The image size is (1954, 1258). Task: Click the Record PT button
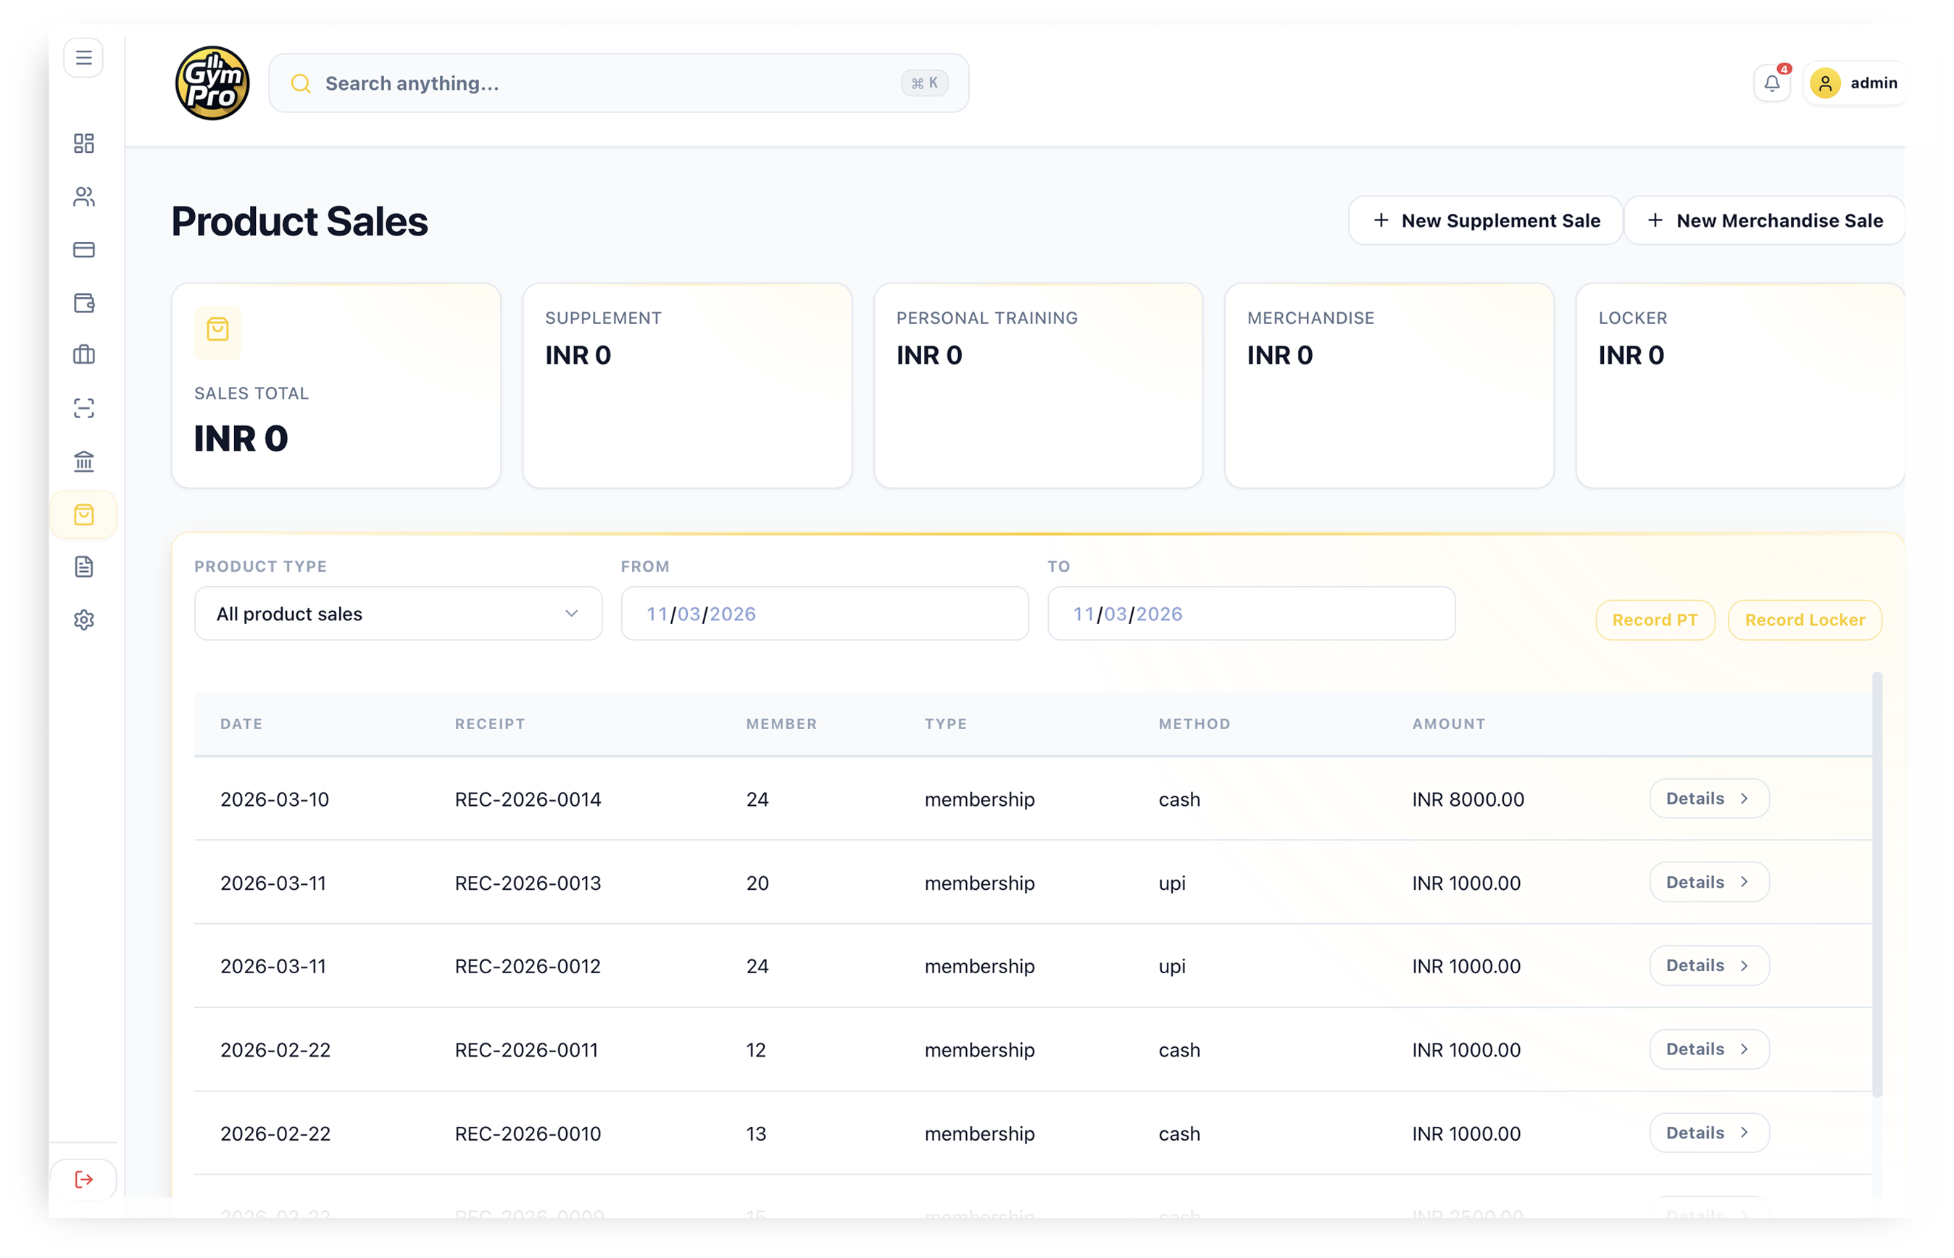pyautogui.click(x=1655, y=619)
